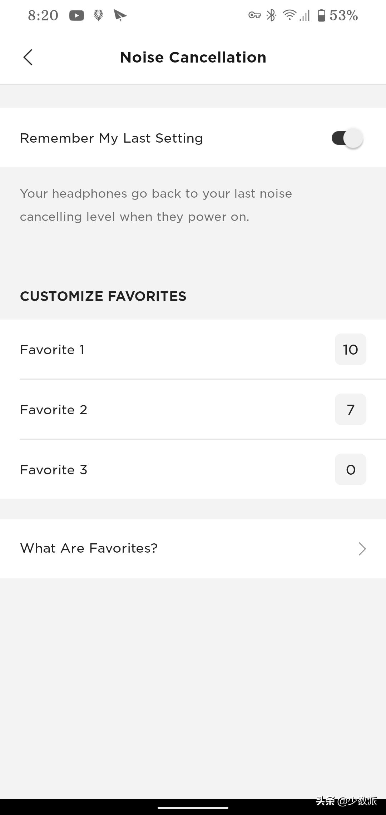
Task: Tap the cellular signal bars icon
Action: 305,16
